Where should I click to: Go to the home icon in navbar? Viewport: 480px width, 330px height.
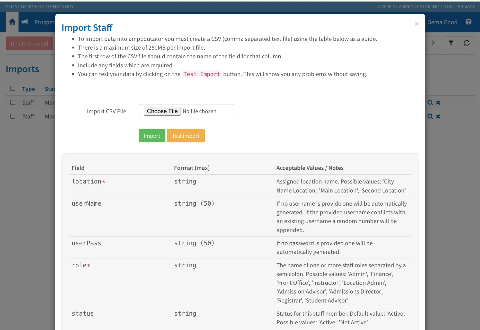click(x=12, y=22)
